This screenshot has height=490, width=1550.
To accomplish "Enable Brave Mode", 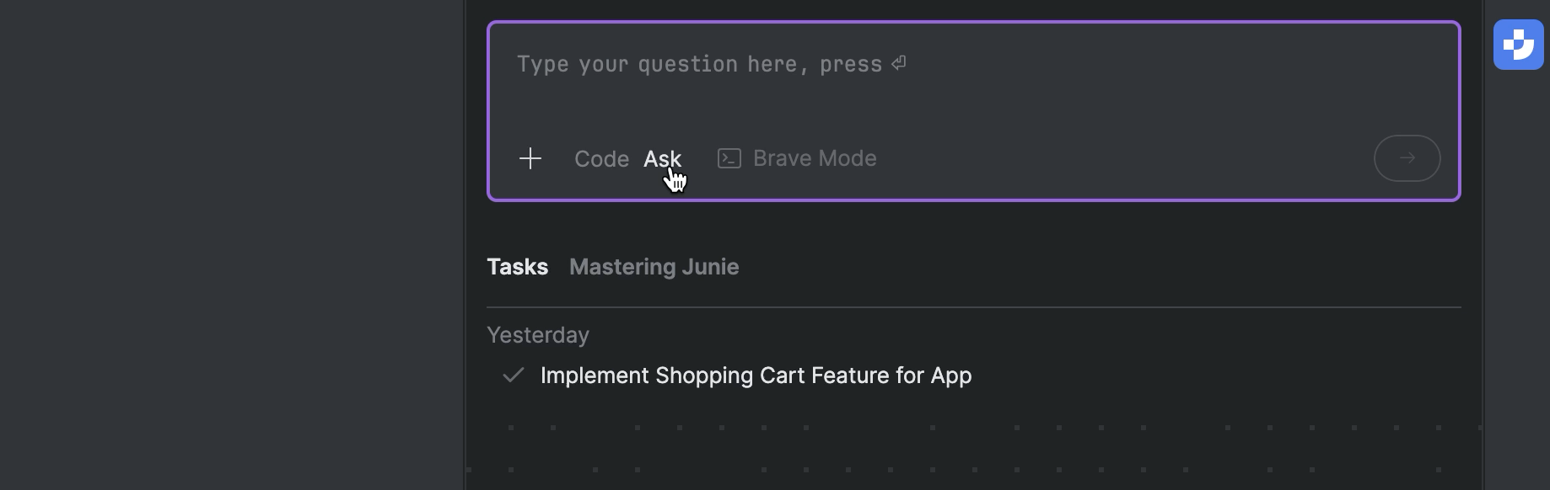I will pos(795,158).
